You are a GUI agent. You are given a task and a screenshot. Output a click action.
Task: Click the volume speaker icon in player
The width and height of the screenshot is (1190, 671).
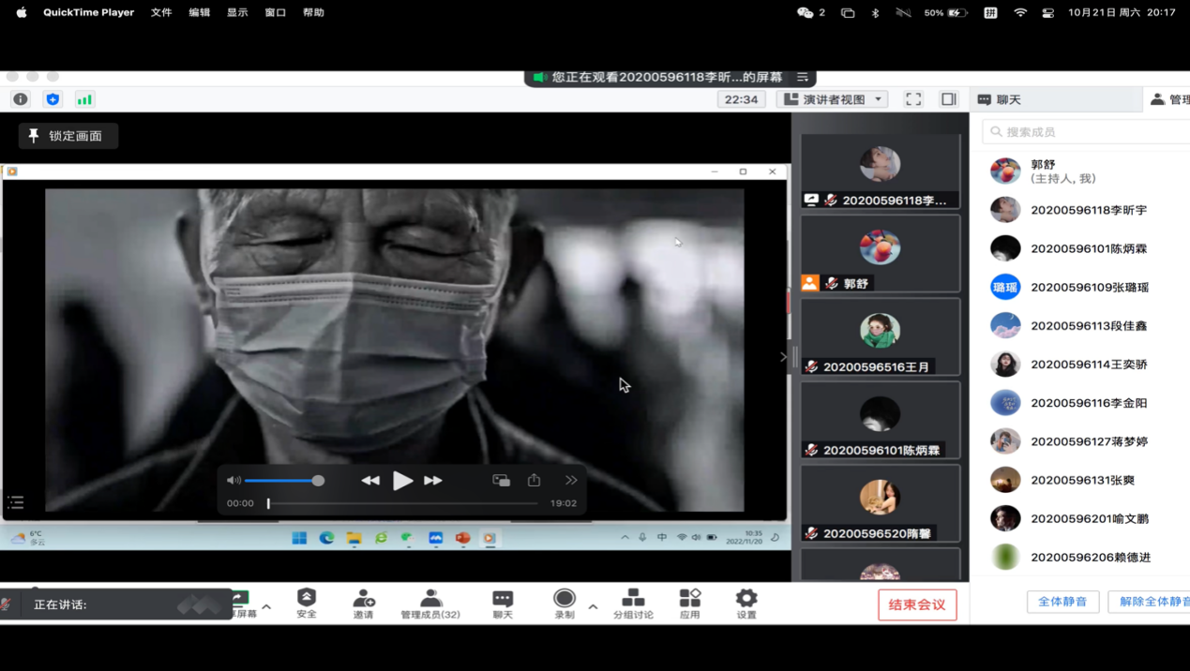[233, 480]
